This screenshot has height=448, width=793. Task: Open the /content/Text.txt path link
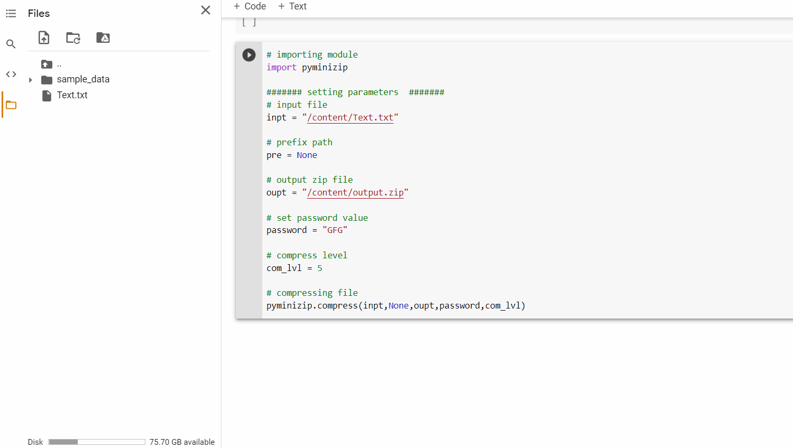pyautogui.click(x=349, y=117)
